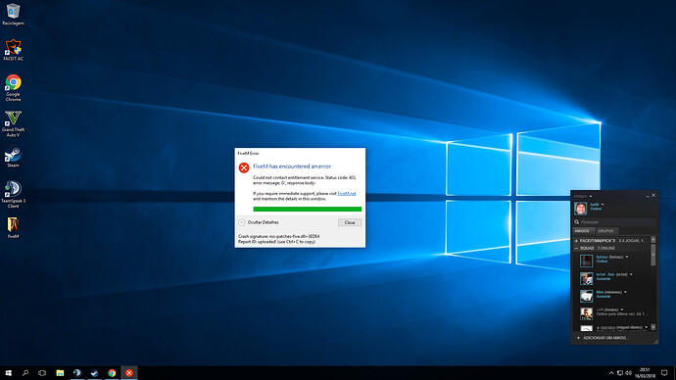Viewport: 676px width, 380px height.
Task: Open the Recycle Bin icon
Action: 13,14
